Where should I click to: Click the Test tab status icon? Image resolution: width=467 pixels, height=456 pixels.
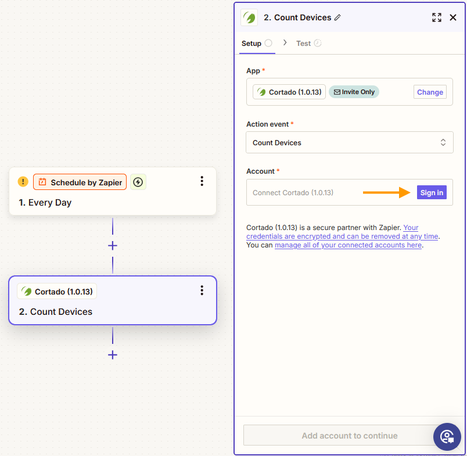pos(318,43)
